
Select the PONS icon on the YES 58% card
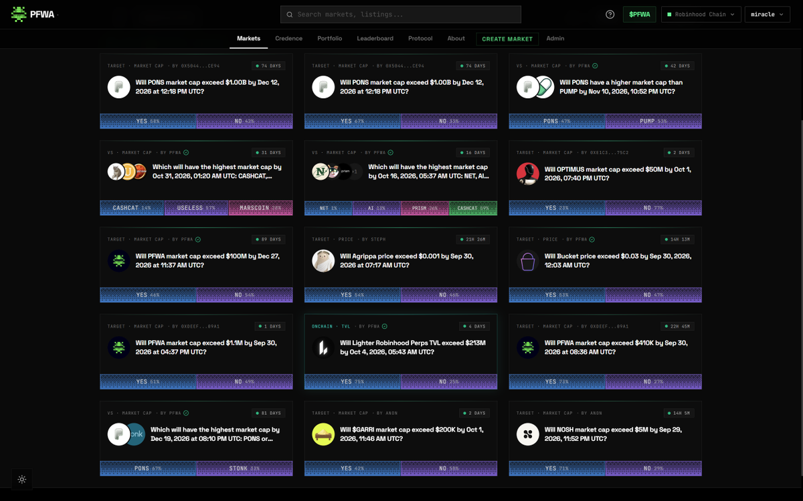point(119,88)
